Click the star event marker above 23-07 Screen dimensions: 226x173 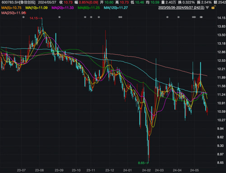[x=24, y=17]
